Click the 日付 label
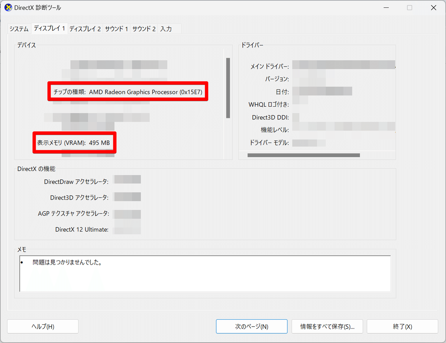 pyautogui.click(x=282, y=92)
